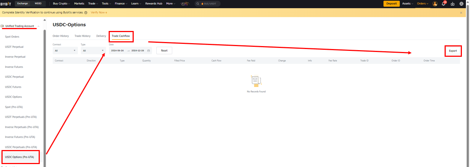Open USDT Perpetual in sidebar
This screenshot has height=167, width=470.
point(14,47)
